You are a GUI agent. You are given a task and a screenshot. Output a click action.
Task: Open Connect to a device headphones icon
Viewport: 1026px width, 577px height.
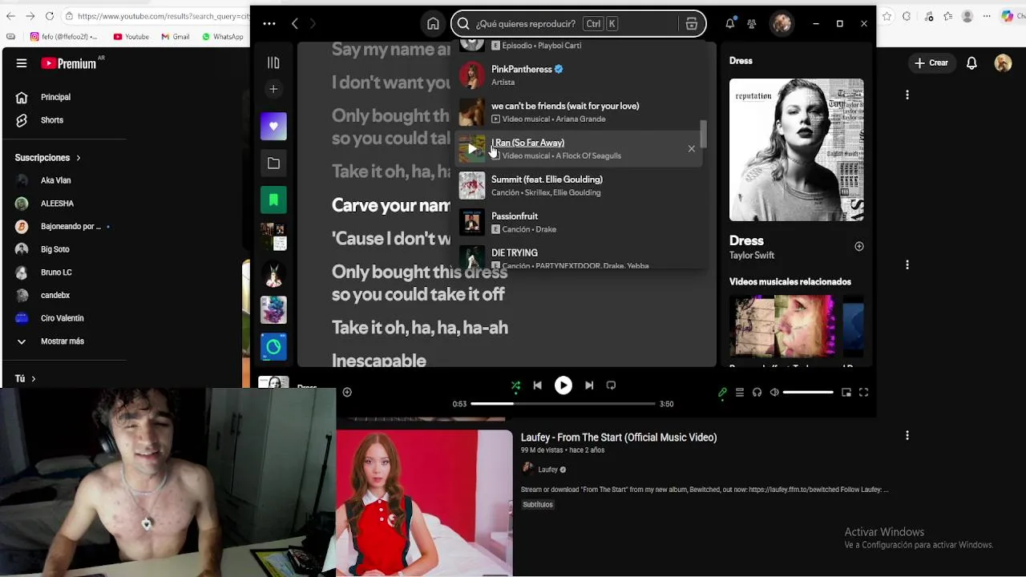pyautogui.click(x=757, y=393)
